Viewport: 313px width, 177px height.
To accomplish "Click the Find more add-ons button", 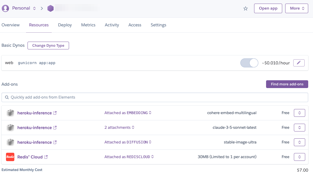I will click(x=287, y=84).
